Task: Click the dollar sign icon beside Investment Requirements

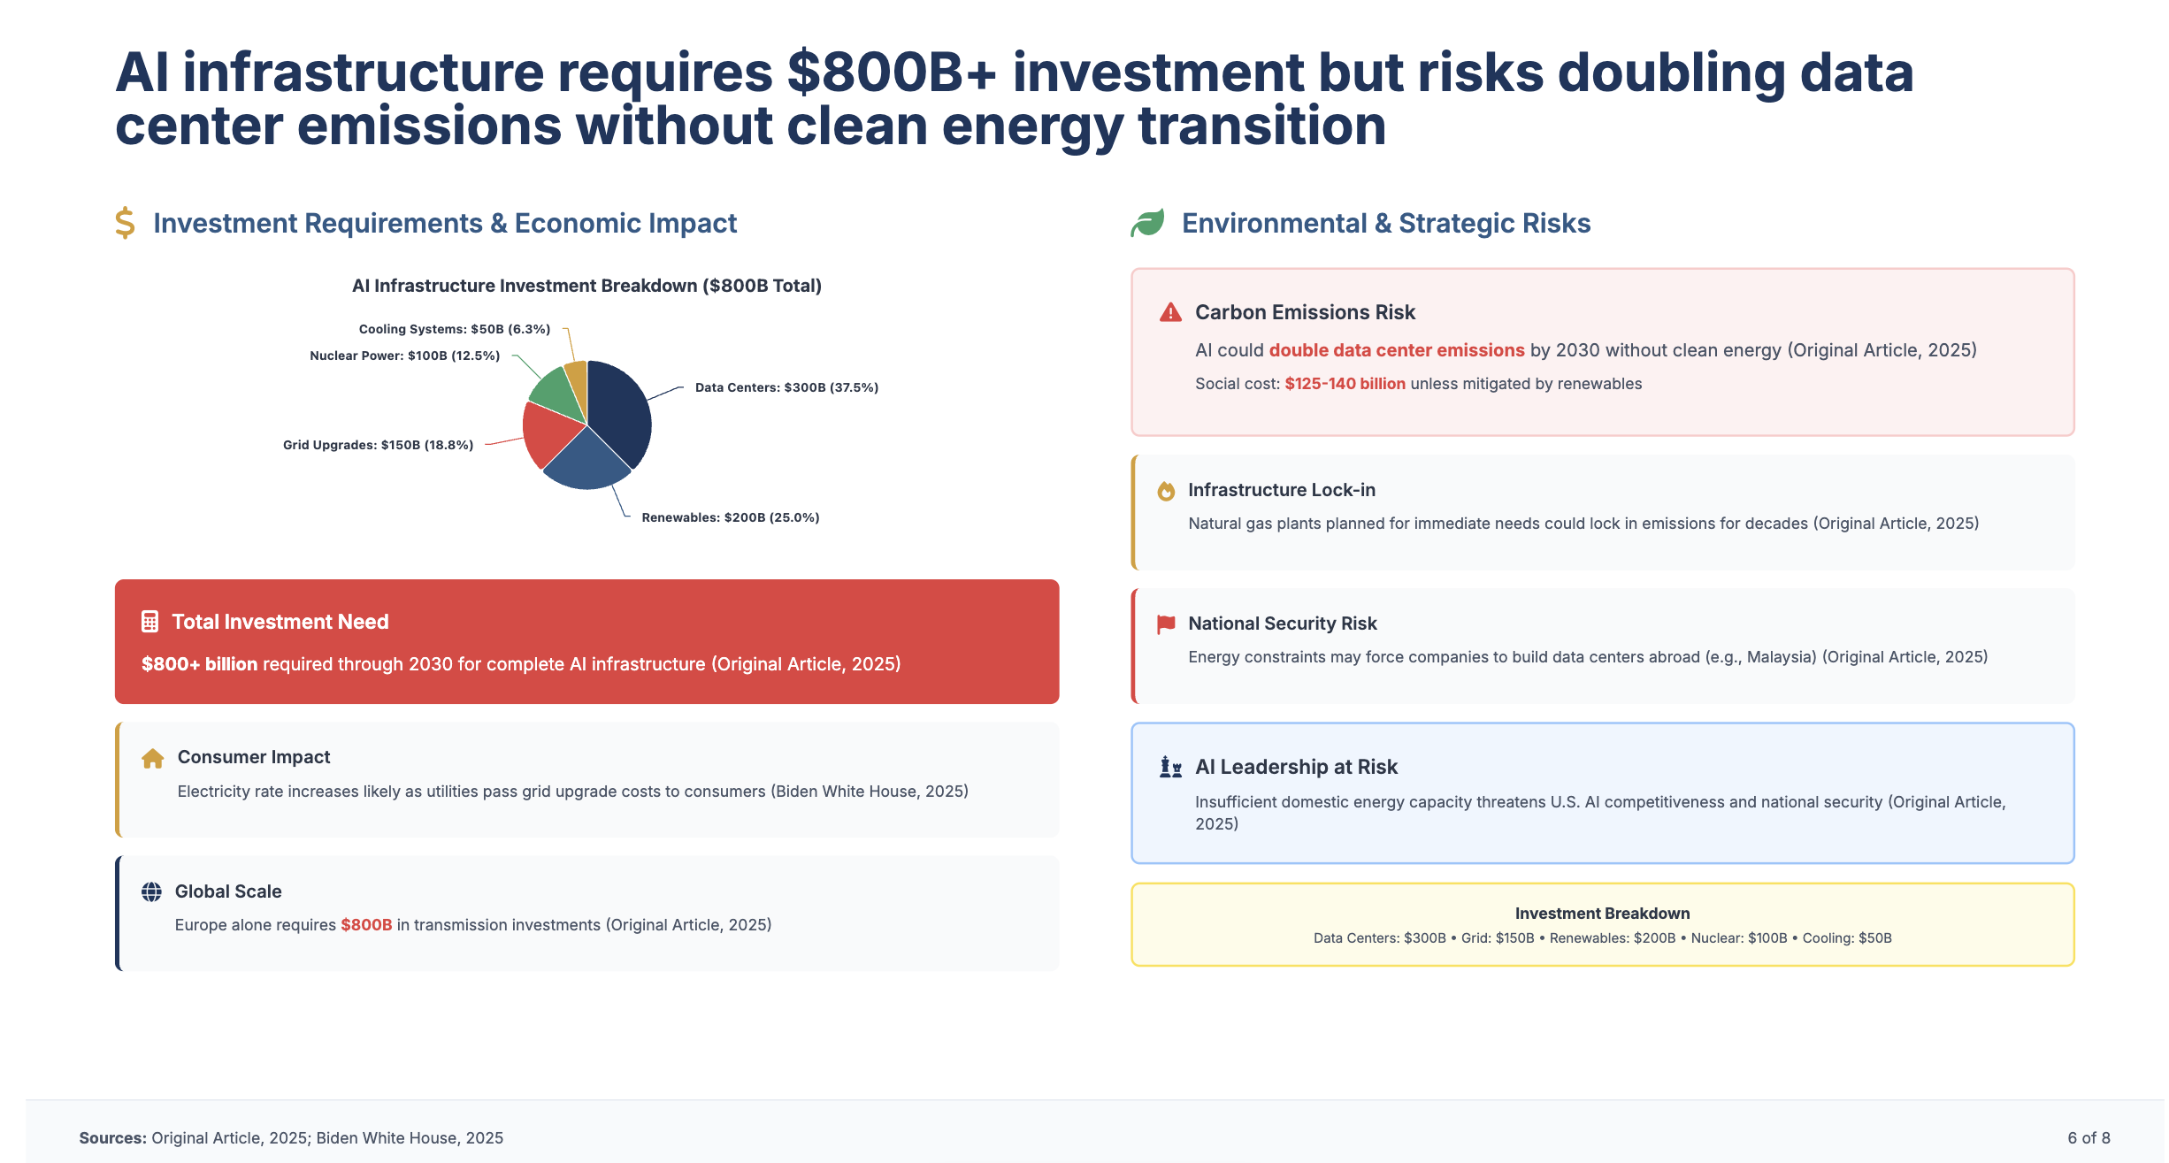Action: [x=126, y=223]
